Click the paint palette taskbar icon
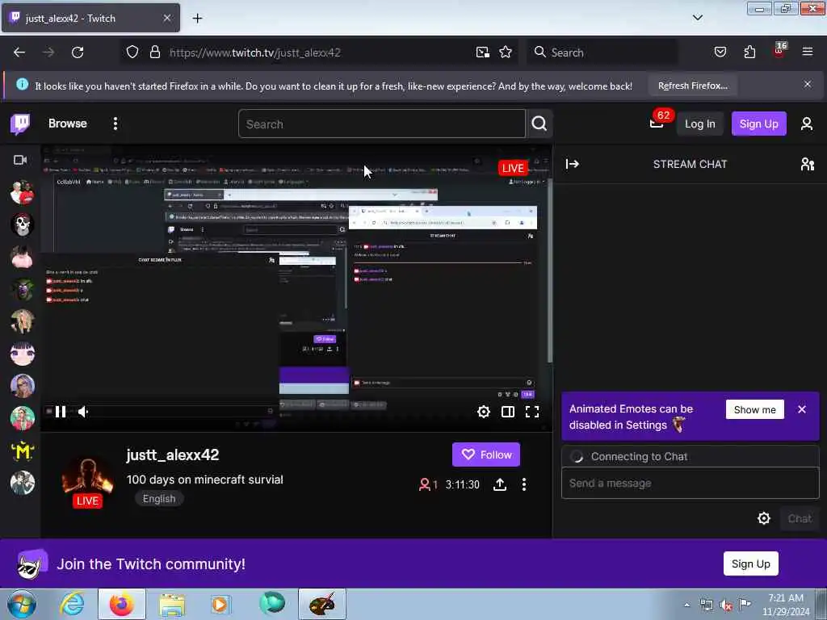This screenshot has height=620, width=827. 321,604
